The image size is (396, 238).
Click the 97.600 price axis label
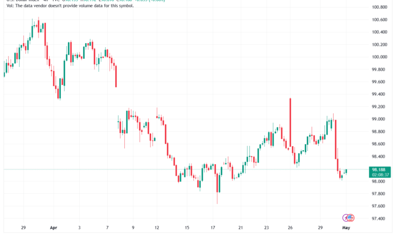(379, 206)
